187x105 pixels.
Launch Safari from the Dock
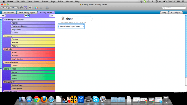pos(51,99)
